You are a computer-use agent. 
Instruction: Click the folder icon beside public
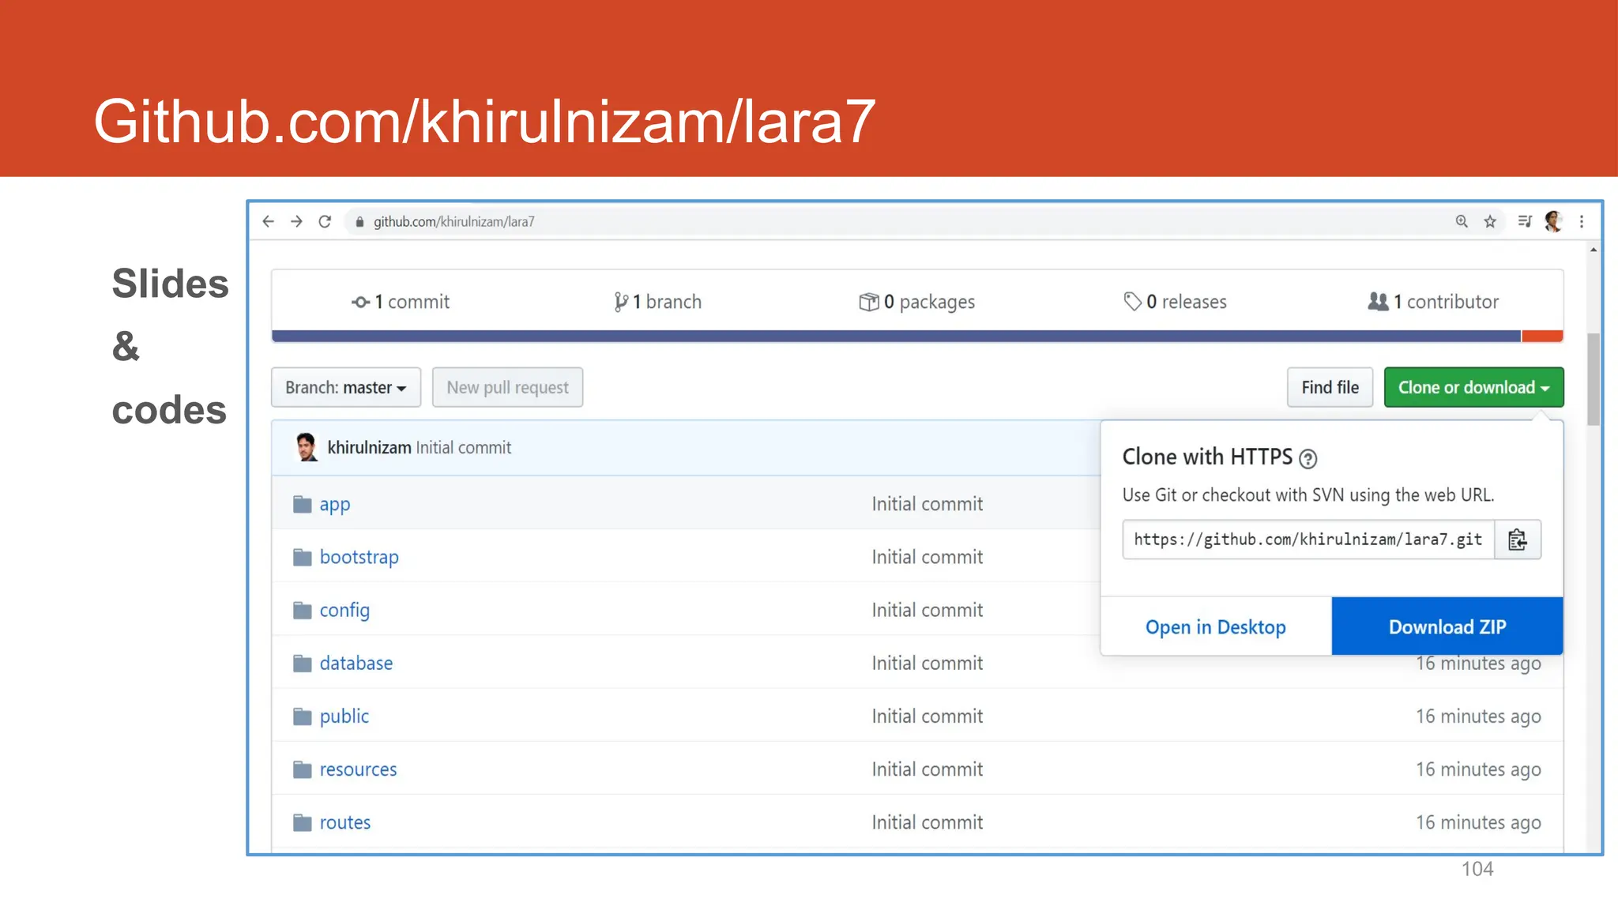coord(302,716)
